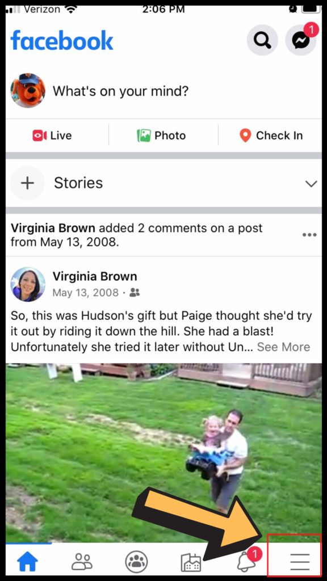
Task: Tap the mascot profile picture
Action: click(x=28, y=90)
